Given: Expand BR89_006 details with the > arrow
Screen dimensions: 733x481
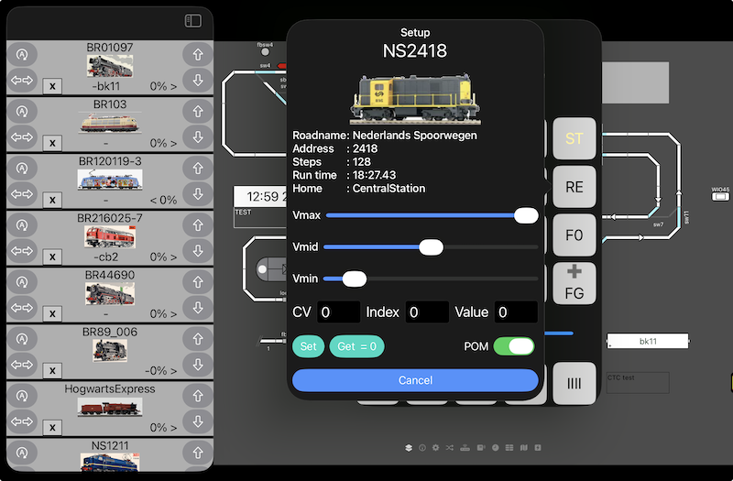Looking at the screenshot, I should (x=172, y=371).
